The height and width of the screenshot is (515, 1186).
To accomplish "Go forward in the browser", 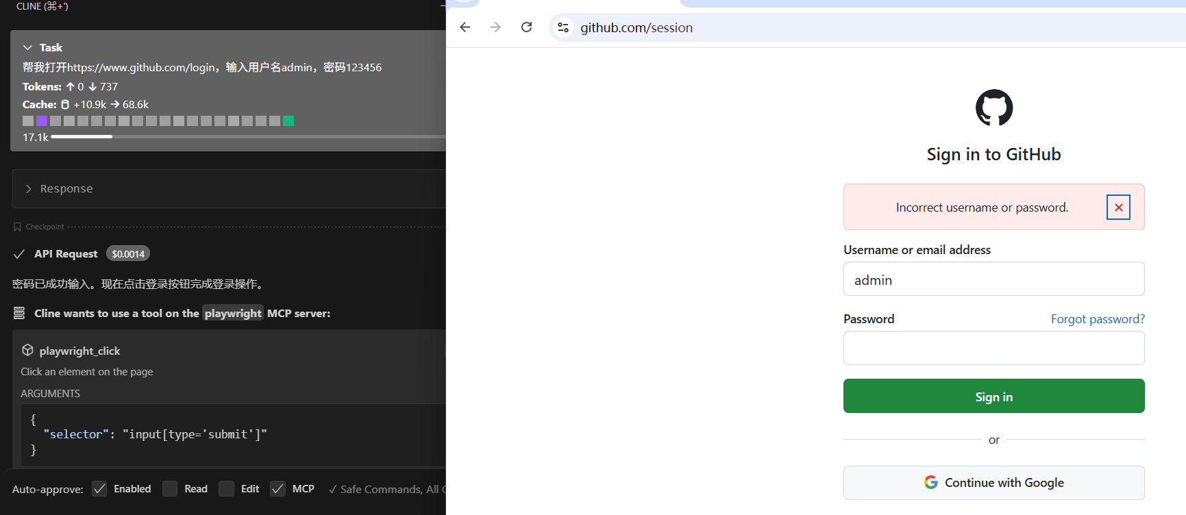I will 495,27.
